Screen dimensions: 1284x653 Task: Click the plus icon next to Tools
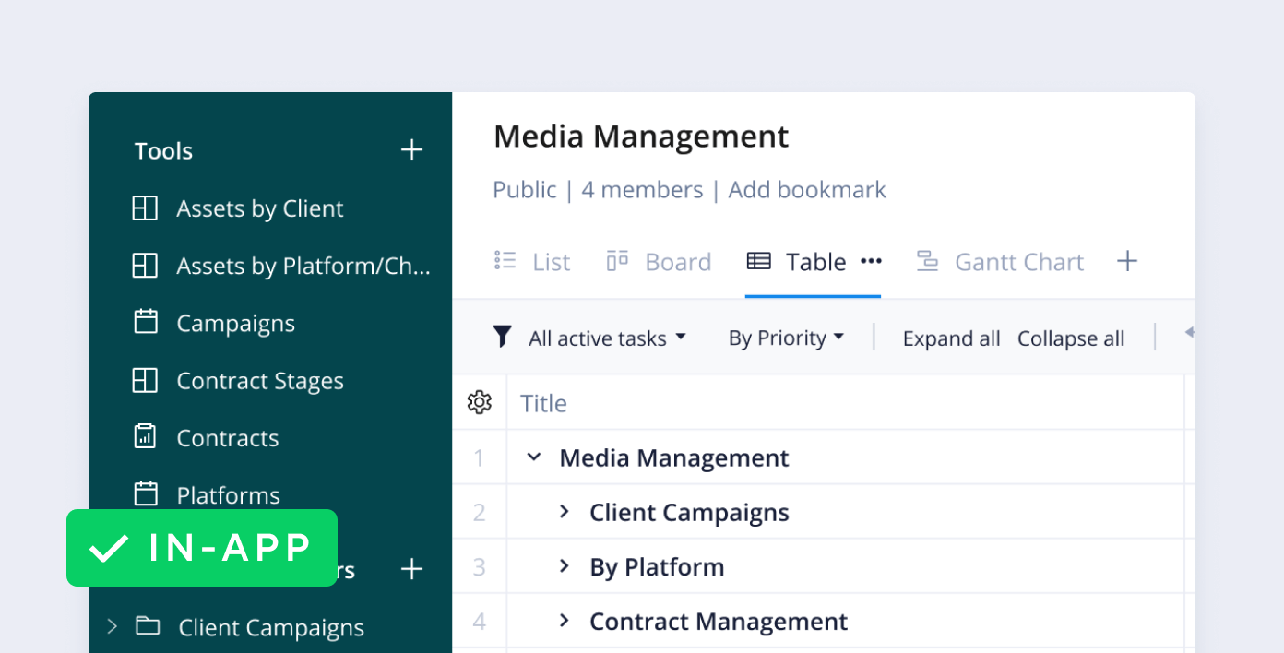coord(411,150)
